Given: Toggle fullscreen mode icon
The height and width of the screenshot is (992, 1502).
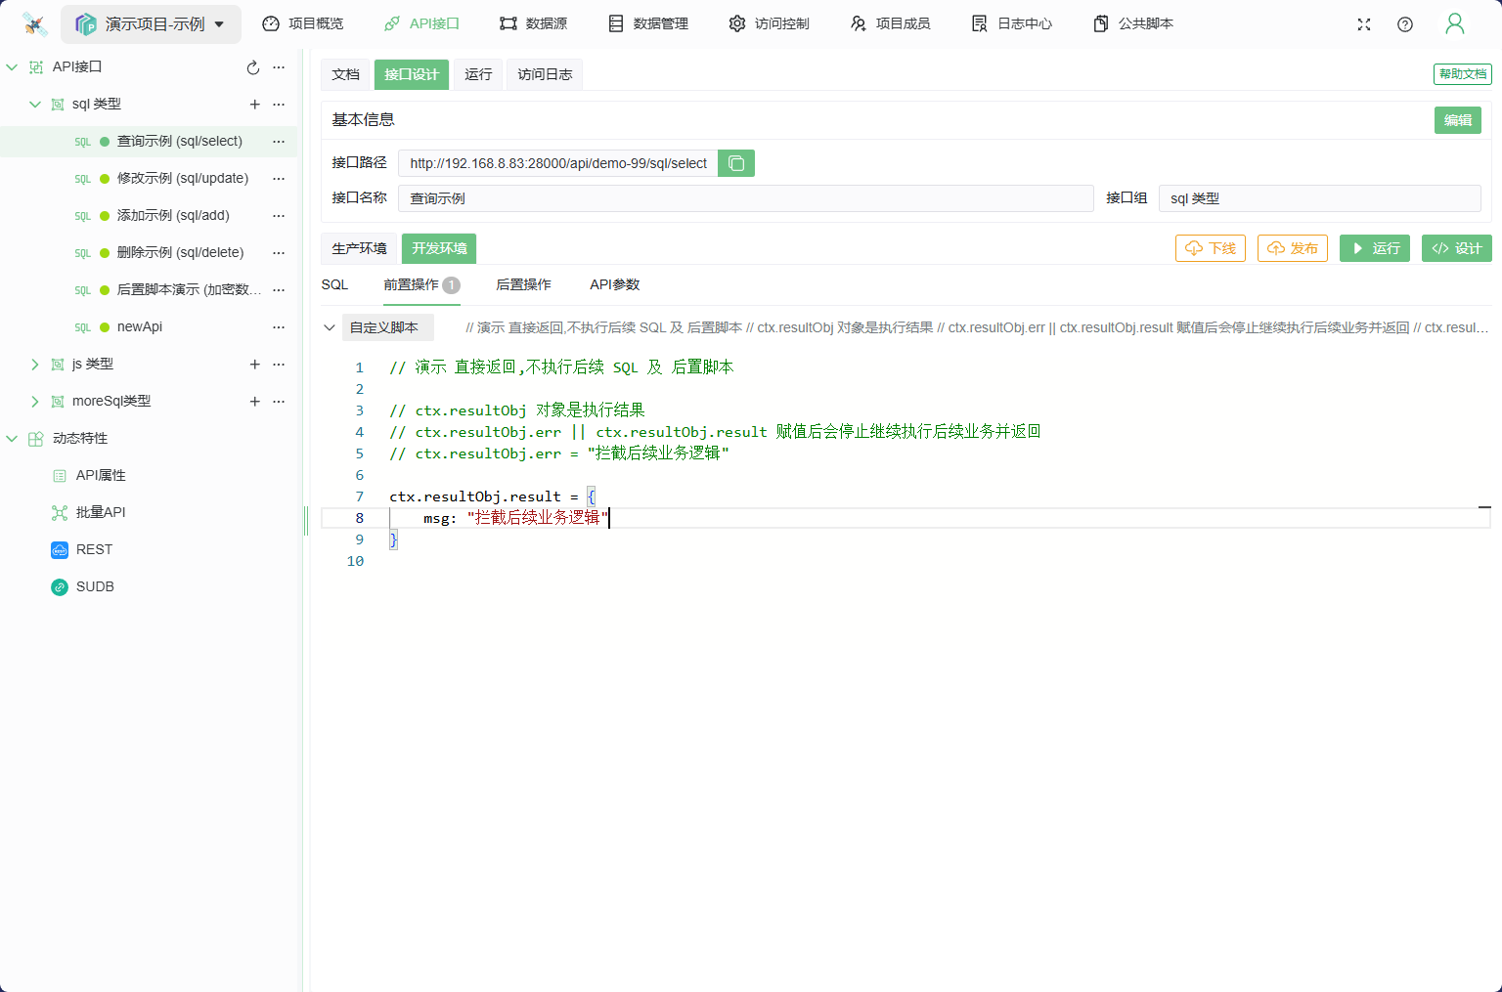Looking at the screenshot, I should pyautogui.click(x=1364, y=24).
